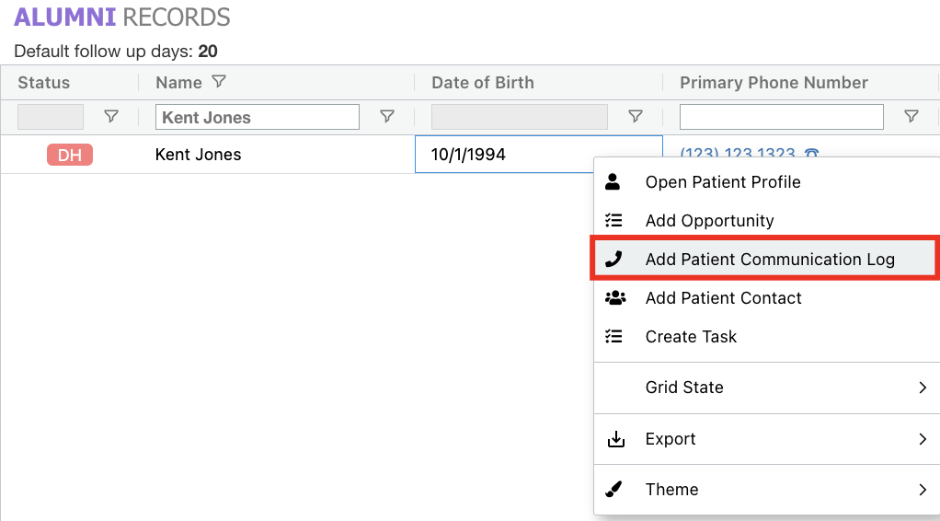Expand the Grid State submenu arrow
Viewport: 940px width, 521px height.
pyautogui.click(x=923, y=388)
